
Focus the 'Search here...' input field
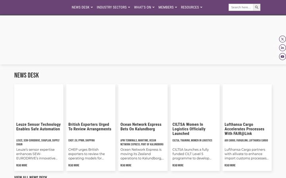[x=241, y=7]
